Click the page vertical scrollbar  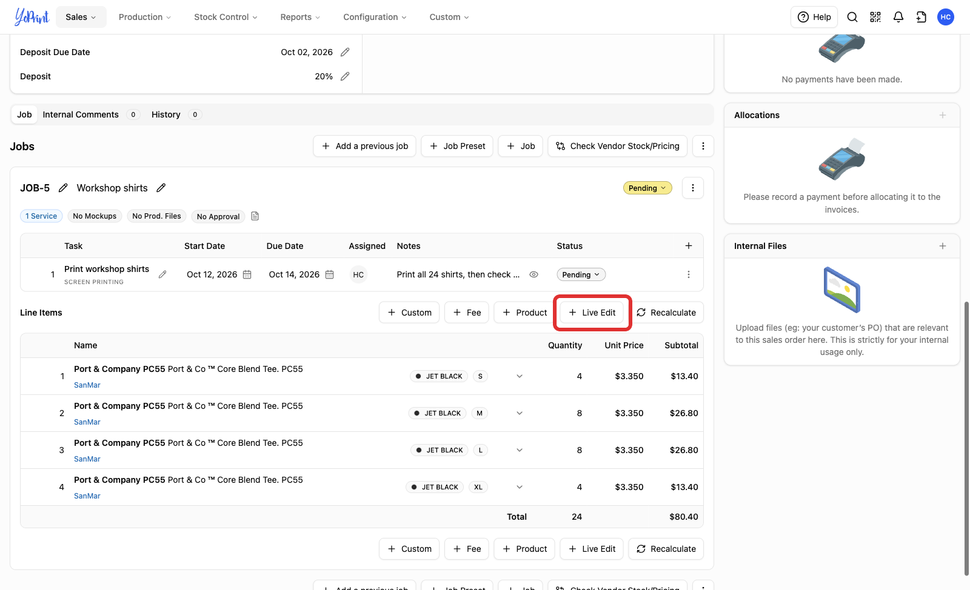coord(966,439)
